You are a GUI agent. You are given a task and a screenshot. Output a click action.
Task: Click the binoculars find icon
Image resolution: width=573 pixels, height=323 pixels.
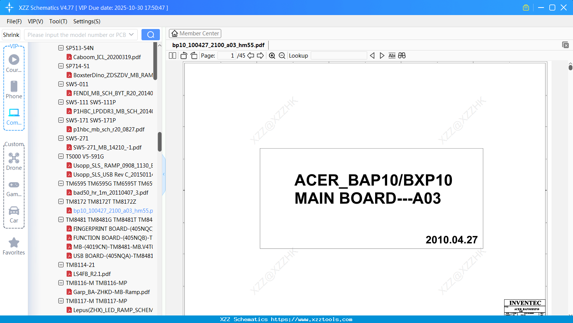click(x=402, y=55)
